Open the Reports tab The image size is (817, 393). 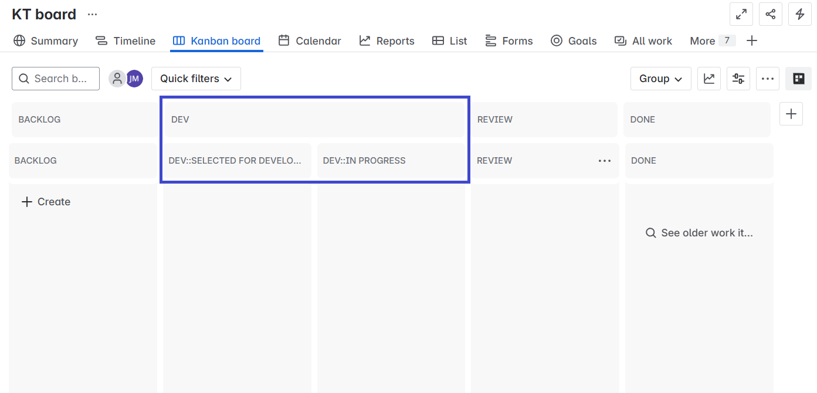(x=387, y=41)
